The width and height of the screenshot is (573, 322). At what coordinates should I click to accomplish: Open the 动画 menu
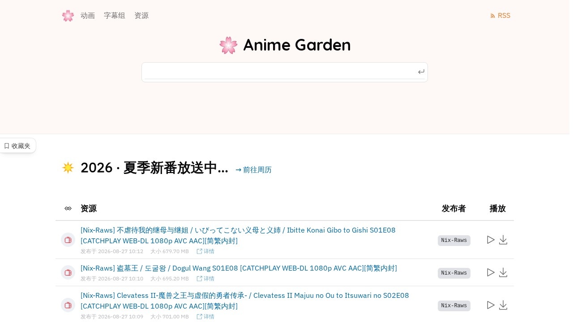coord(88,16)
